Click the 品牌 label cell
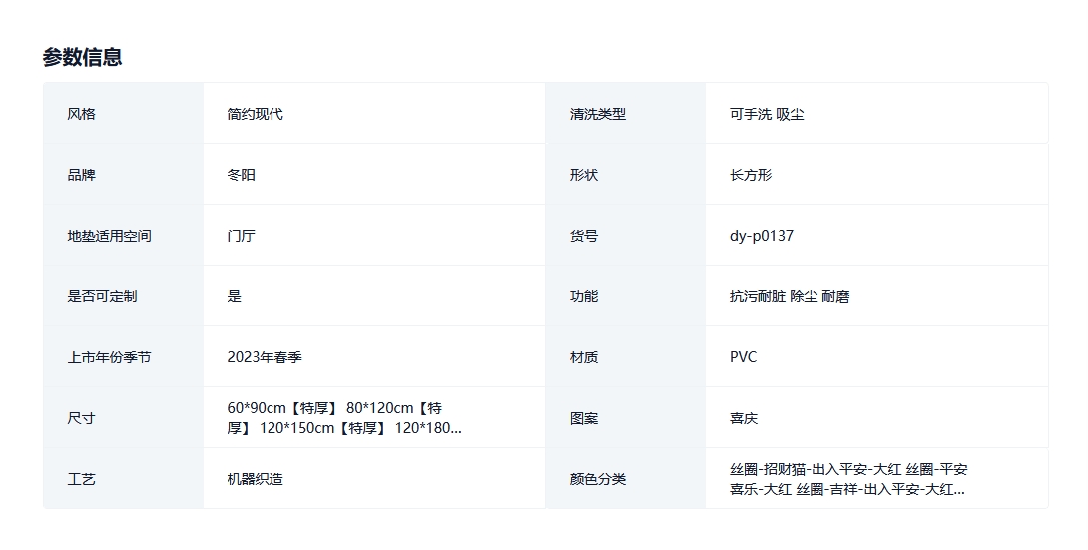Image resolution: width=1088 pixels, height=550 pixels. [x=81, y=175]
